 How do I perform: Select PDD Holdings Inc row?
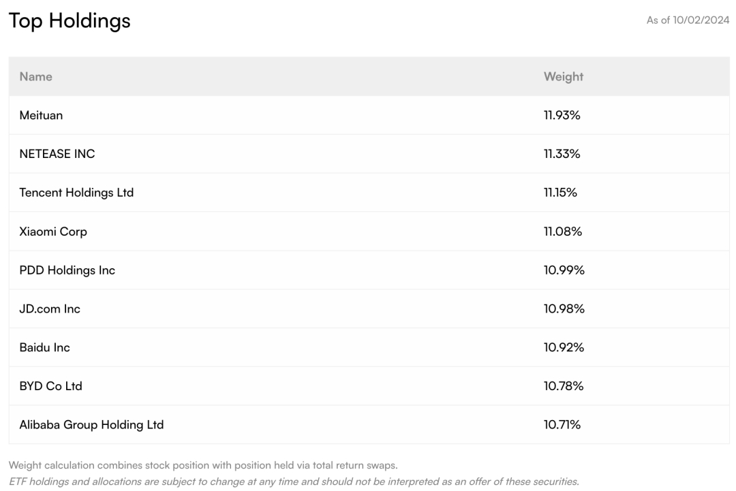click(67, 270)
